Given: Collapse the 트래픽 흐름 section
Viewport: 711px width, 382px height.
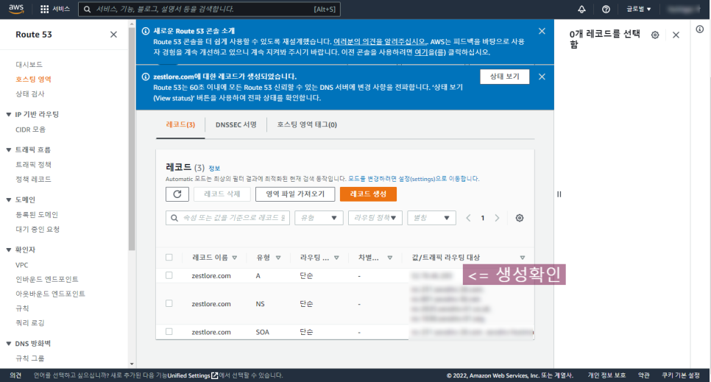Looking at the screenshot, I should click(x=9, y=149).
